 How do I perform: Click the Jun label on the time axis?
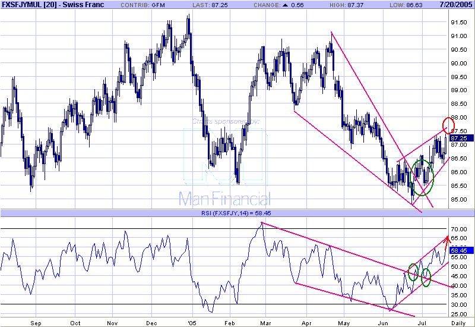pyautogui.click(x=383, y=323)
